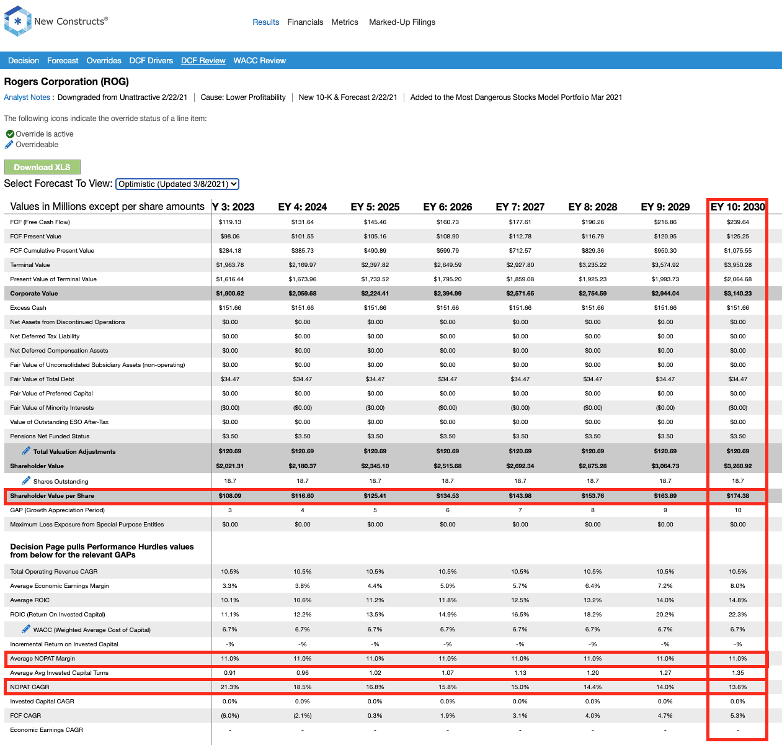Go to the Decision page
Image resolution: width=782 pixels, height=745 pixels.
click(24, 61)
